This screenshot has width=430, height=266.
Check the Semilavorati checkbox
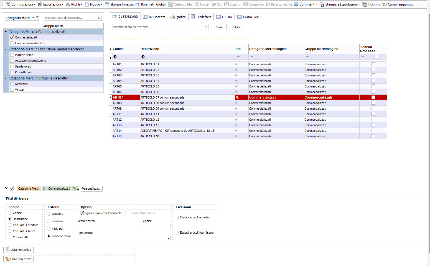coord(12,66)
